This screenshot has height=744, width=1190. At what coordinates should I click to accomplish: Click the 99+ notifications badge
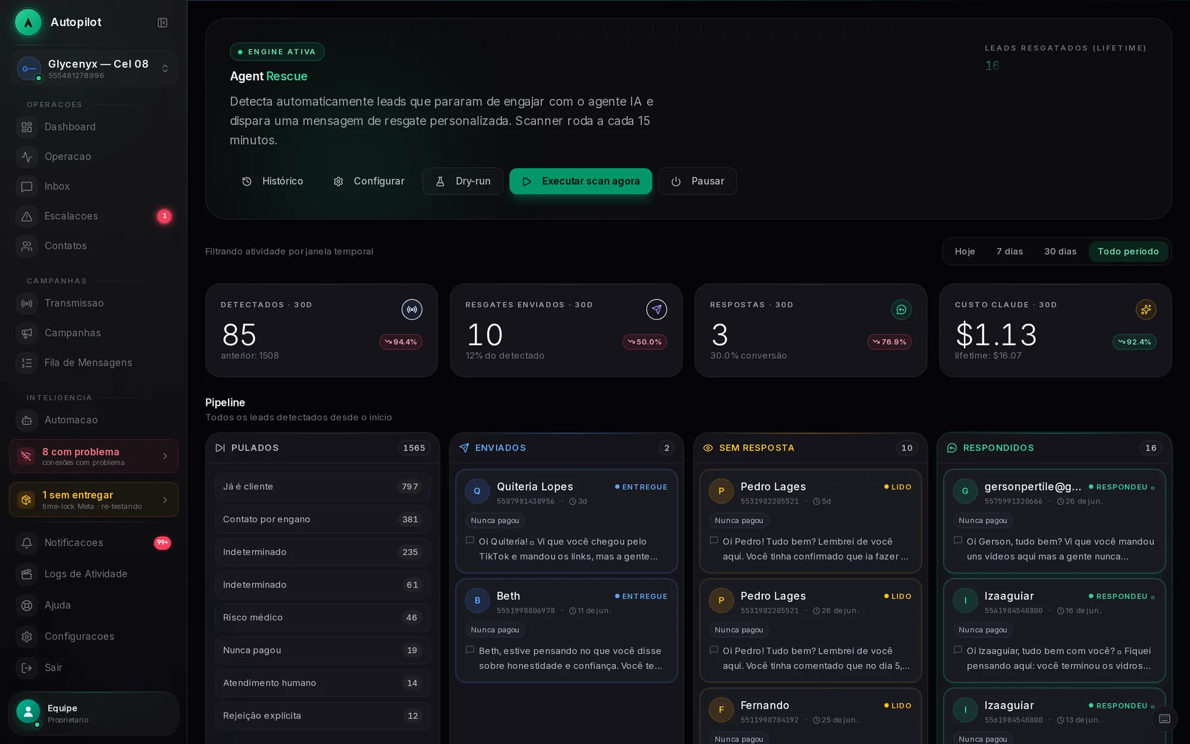[162, 543]
